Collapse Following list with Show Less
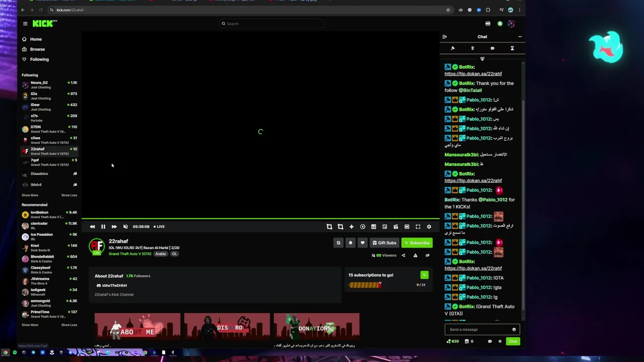Viewport: 644px width, 362px height. click(x=69, y=195)
